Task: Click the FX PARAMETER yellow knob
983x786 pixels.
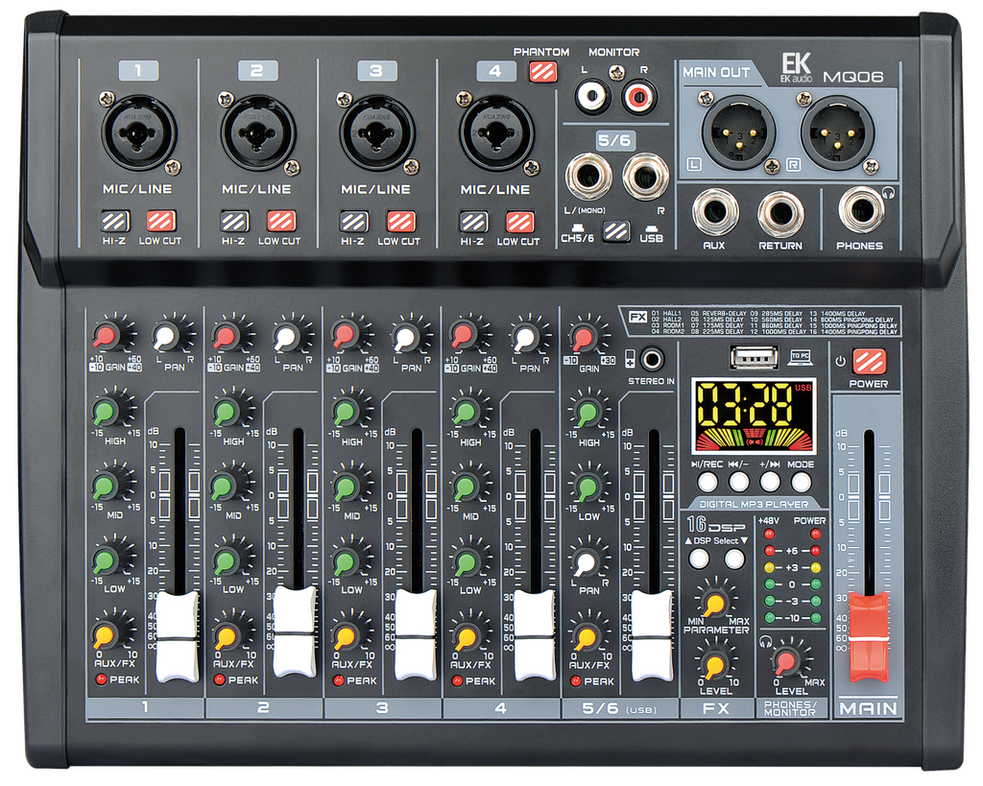Action: (x=714, y=604)
